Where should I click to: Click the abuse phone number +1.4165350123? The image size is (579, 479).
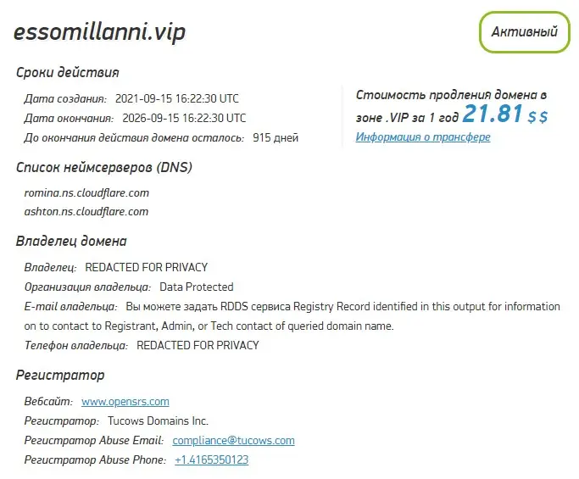coord(211,460)
